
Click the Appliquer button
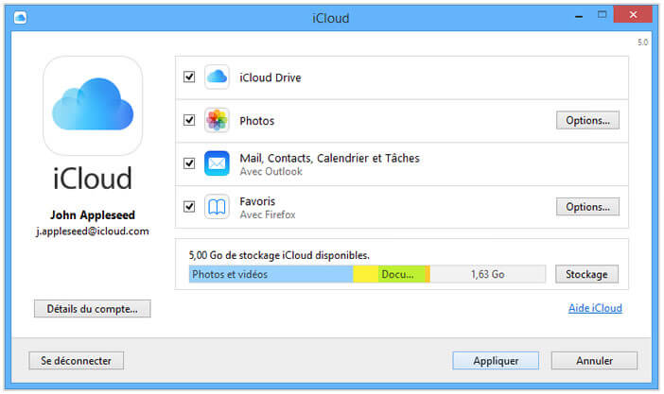(x=495, y=360)
